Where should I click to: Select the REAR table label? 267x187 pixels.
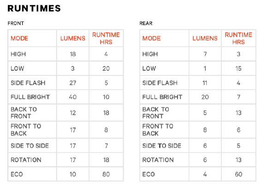tap(146, 23)
